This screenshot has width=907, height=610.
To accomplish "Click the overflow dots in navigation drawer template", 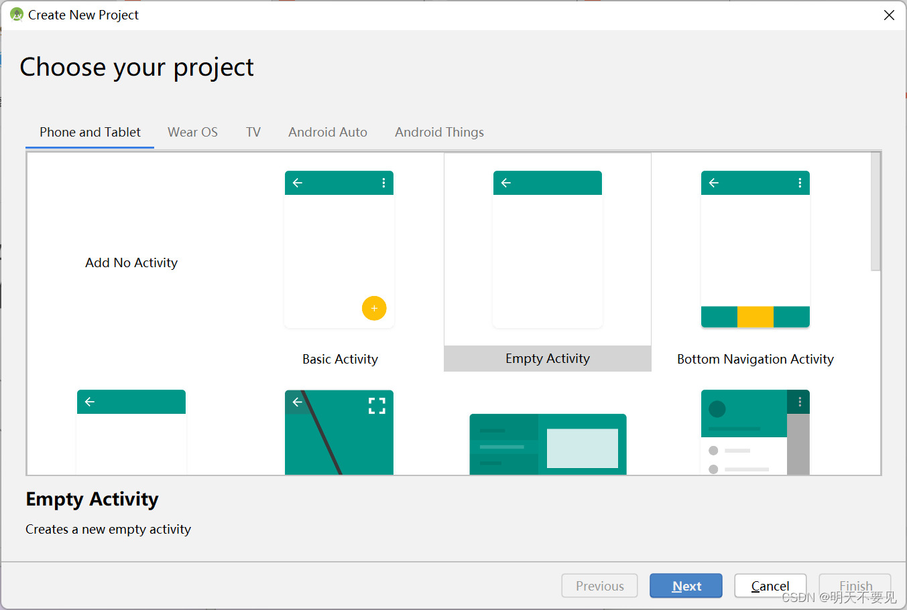I will tap(800, 402).
